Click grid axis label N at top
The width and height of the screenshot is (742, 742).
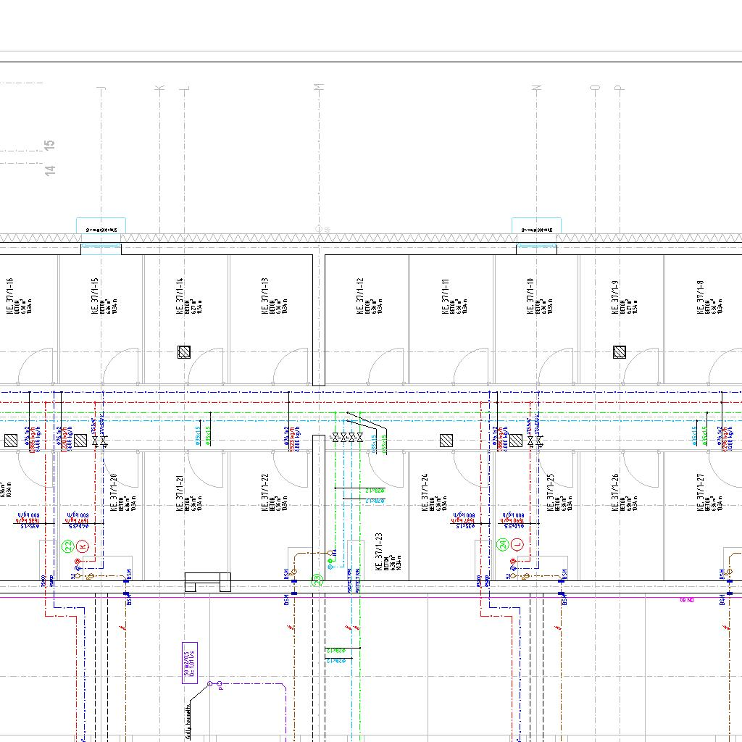[x=537, y=88]
